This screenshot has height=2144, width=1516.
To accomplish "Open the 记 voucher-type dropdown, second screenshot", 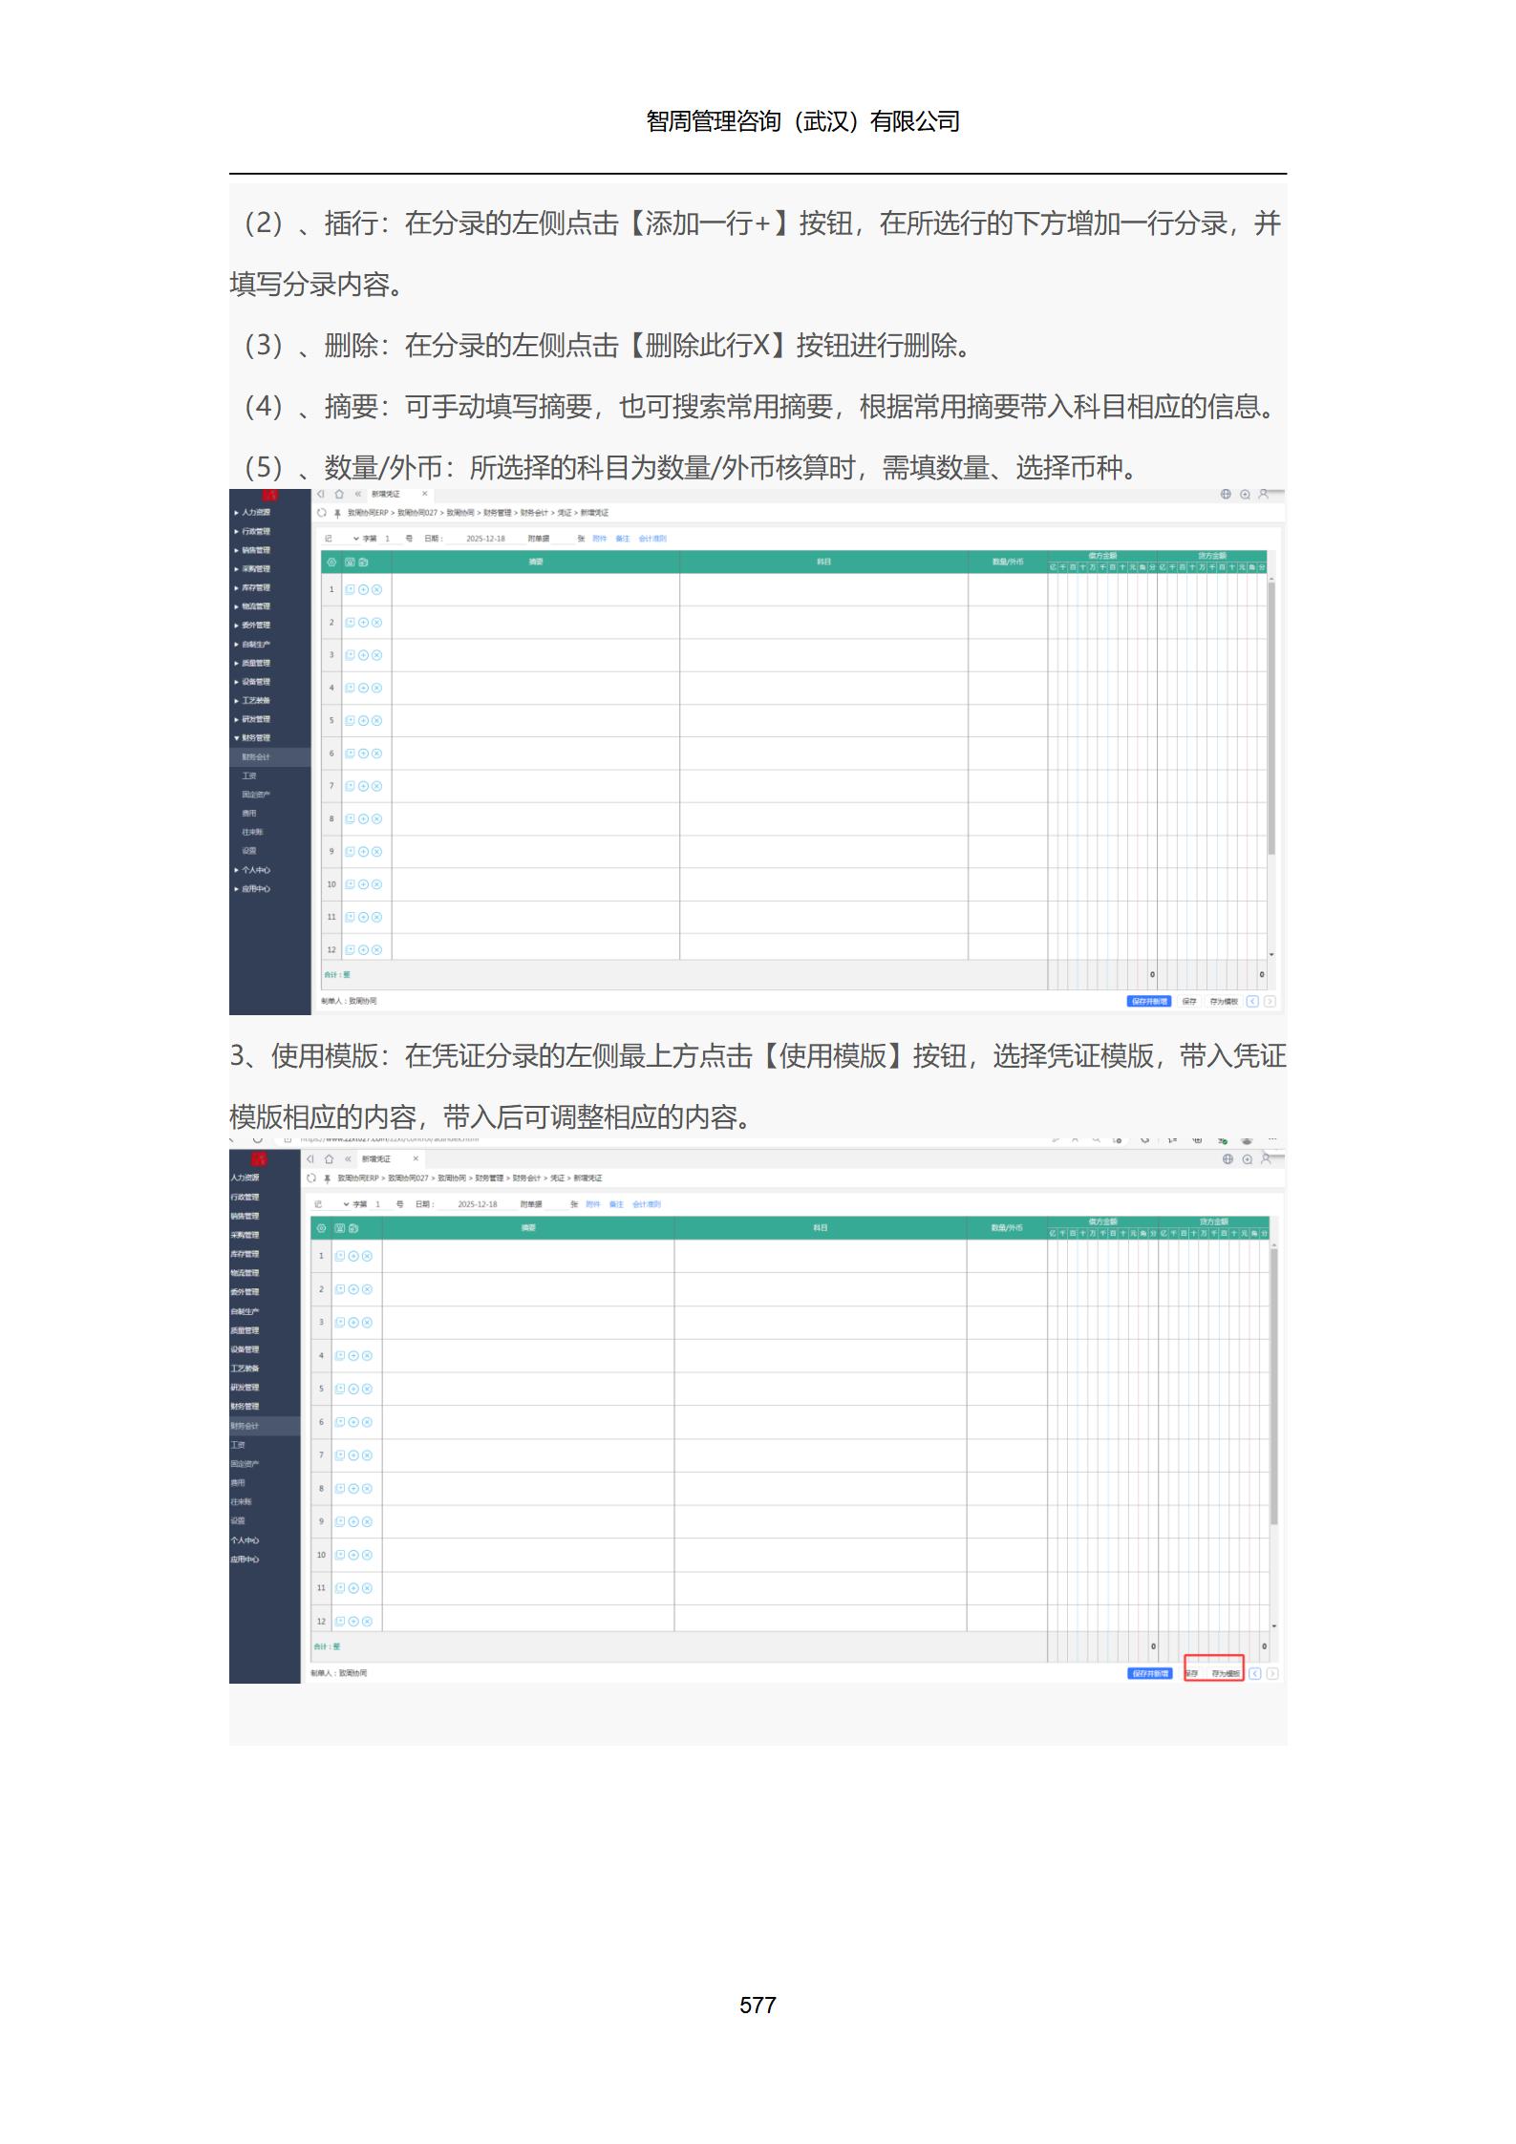I will coord(332,1204).
